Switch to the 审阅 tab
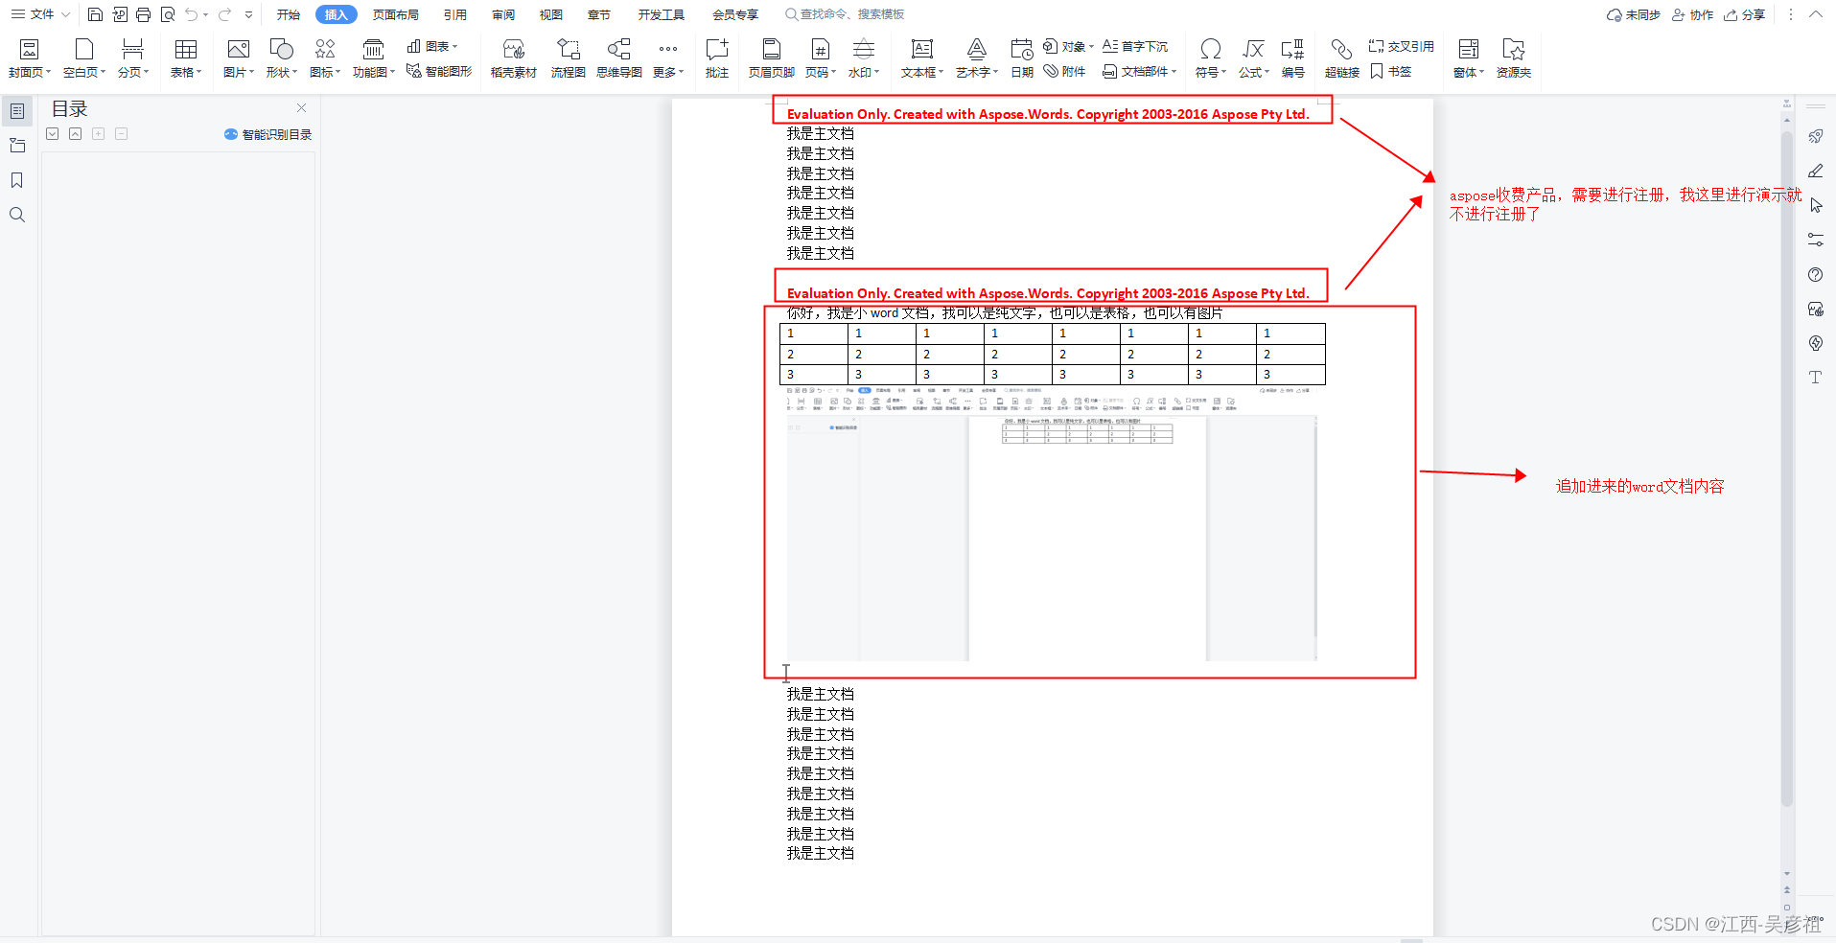This screenshot has width=1836, height=943. (503, 14)
